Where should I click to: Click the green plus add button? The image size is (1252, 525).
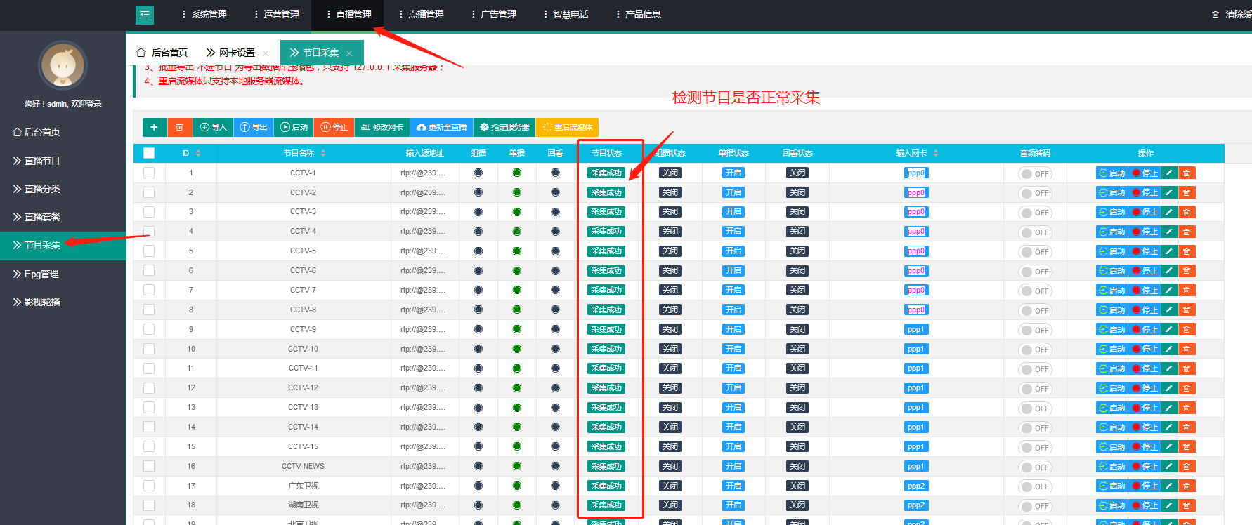coord(154,127)
